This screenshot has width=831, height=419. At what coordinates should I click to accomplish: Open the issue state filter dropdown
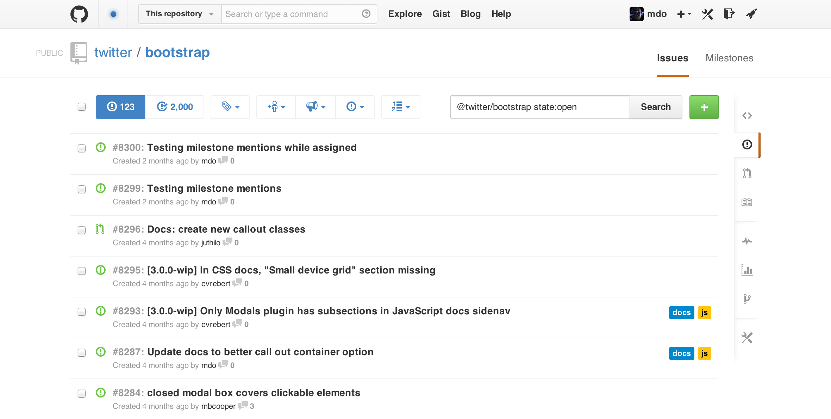coord(355,107)
